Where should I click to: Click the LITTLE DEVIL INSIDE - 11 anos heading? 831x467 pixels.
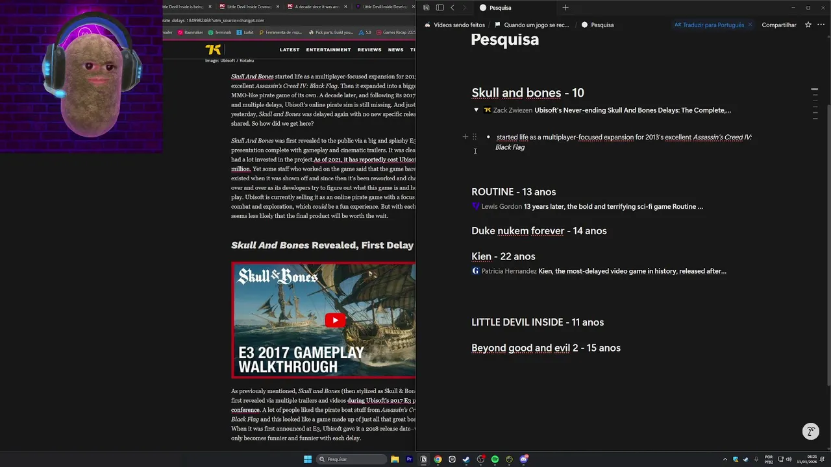pos(538,322)
